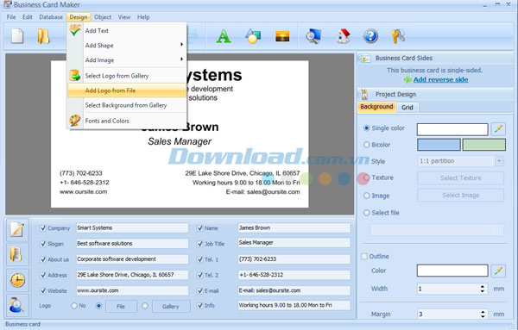Image resolution: width=518 pixels, height=330 pixels.
Task: Click the Logo Gallery button
Action: (171, 306)
